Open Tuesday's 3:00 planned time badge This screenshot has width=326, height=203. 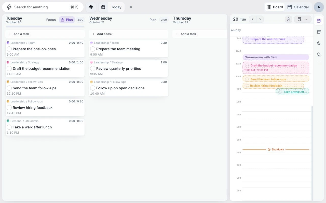click(80, 20)
